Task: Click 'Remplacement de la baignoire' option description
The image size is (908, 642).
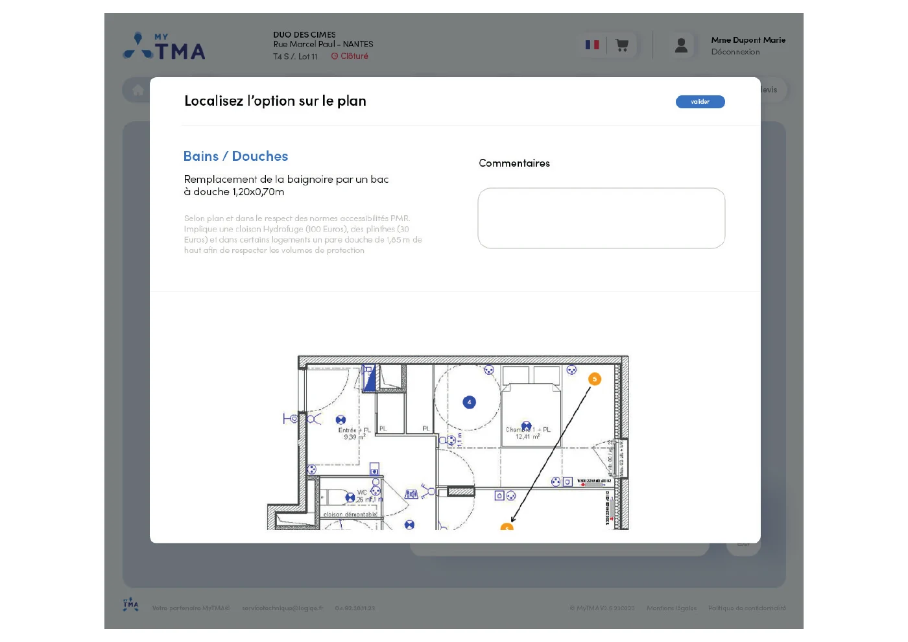Action: 286,185
